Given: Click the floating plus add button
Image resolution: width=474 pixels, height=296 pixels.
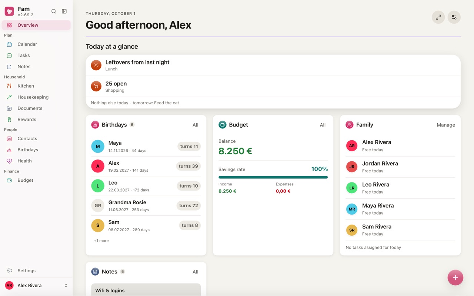Looking at the screenshot, I should click(x=455, y=277).
